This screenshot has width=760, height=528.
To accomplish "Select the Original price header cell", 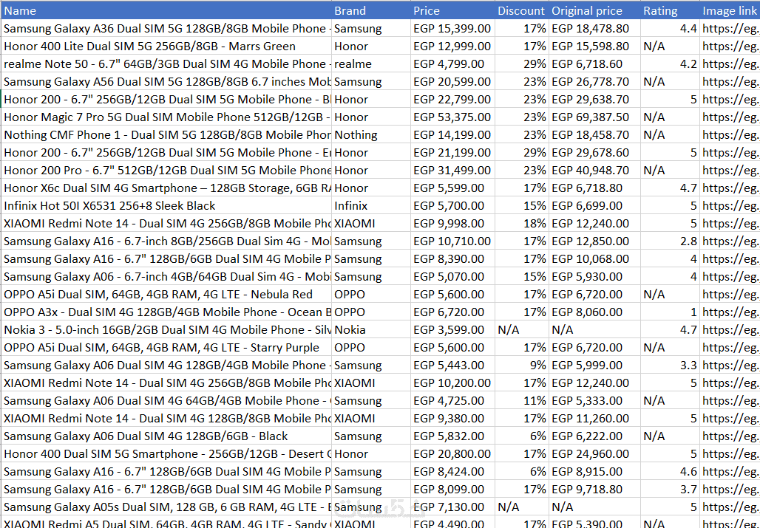I will [x=594, y=10].
